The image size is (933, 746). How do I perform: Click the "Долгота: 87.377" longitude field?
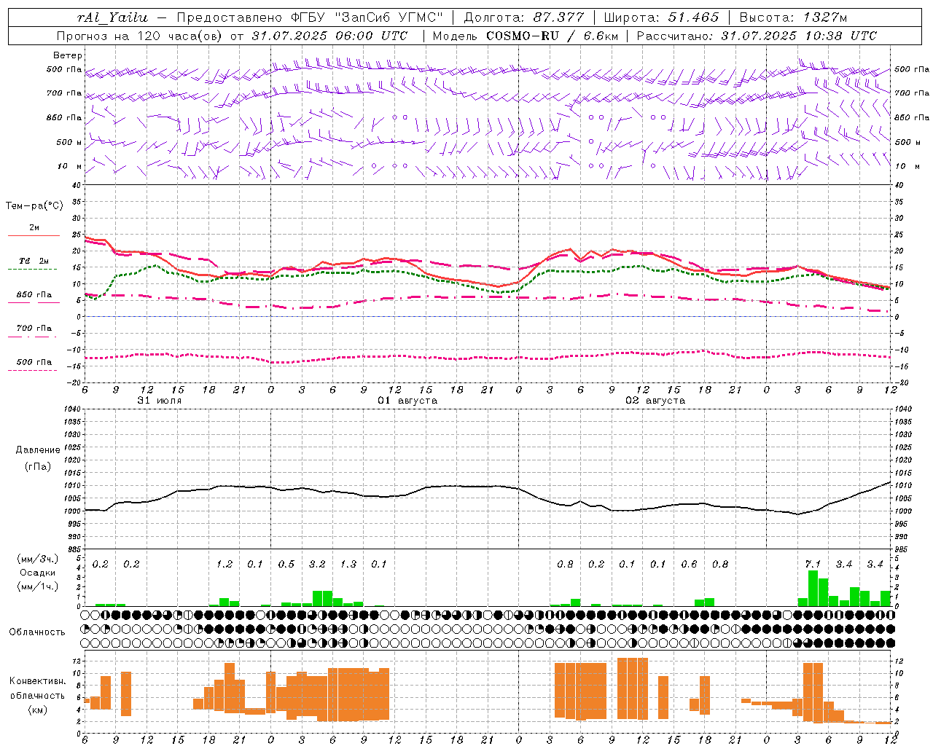[x=524, y=17]
